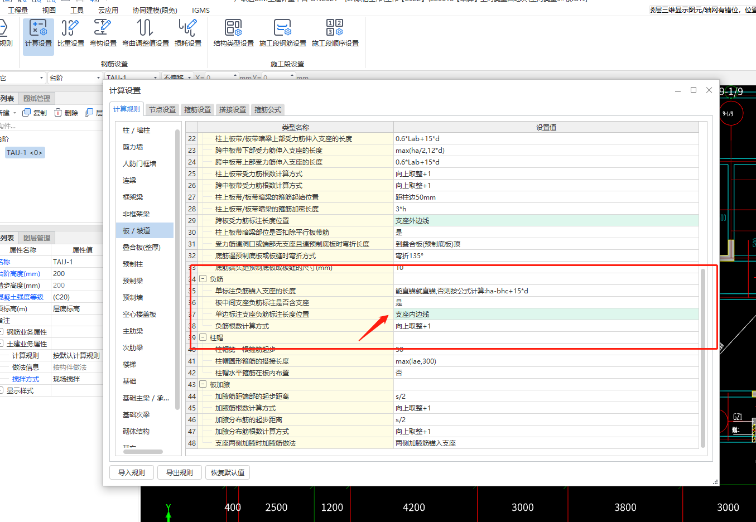Open the 协同建模(限免) ribbon tab
The height and width of the screenshot is (522, 756).
(x=155, y=10)
